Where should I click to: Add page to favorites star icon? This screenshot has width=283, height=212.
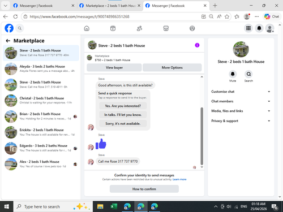pos(227,16)
